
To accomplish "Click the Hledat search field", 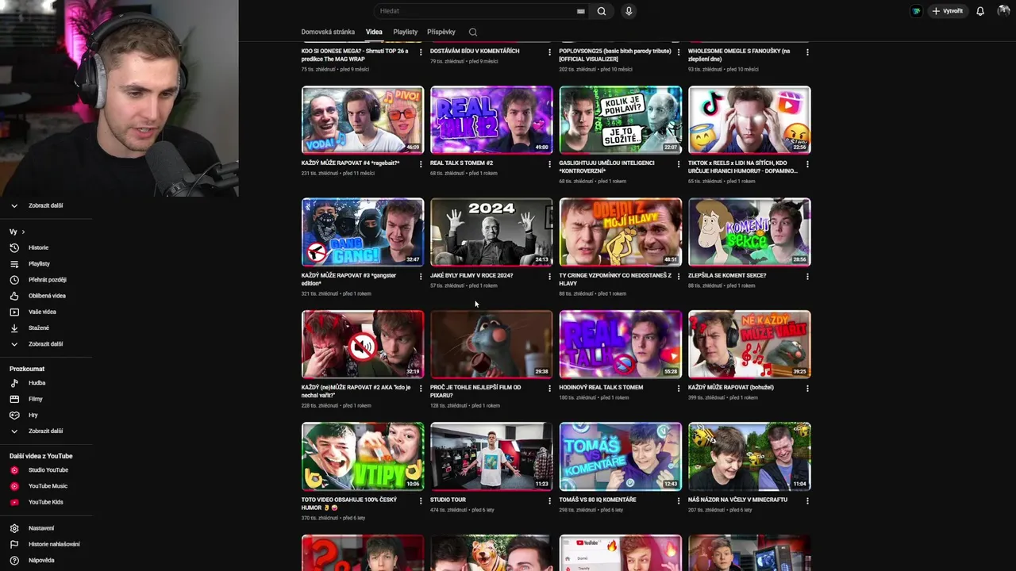I will (x=479, y=11).
